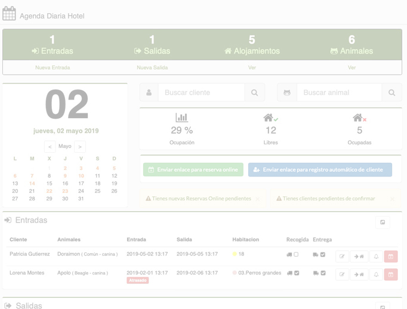The width and height of the screenshot is (407, 309).
Task: Click the Recogida truck icon for Patricia Gutierrez
Action: (289, 255)
